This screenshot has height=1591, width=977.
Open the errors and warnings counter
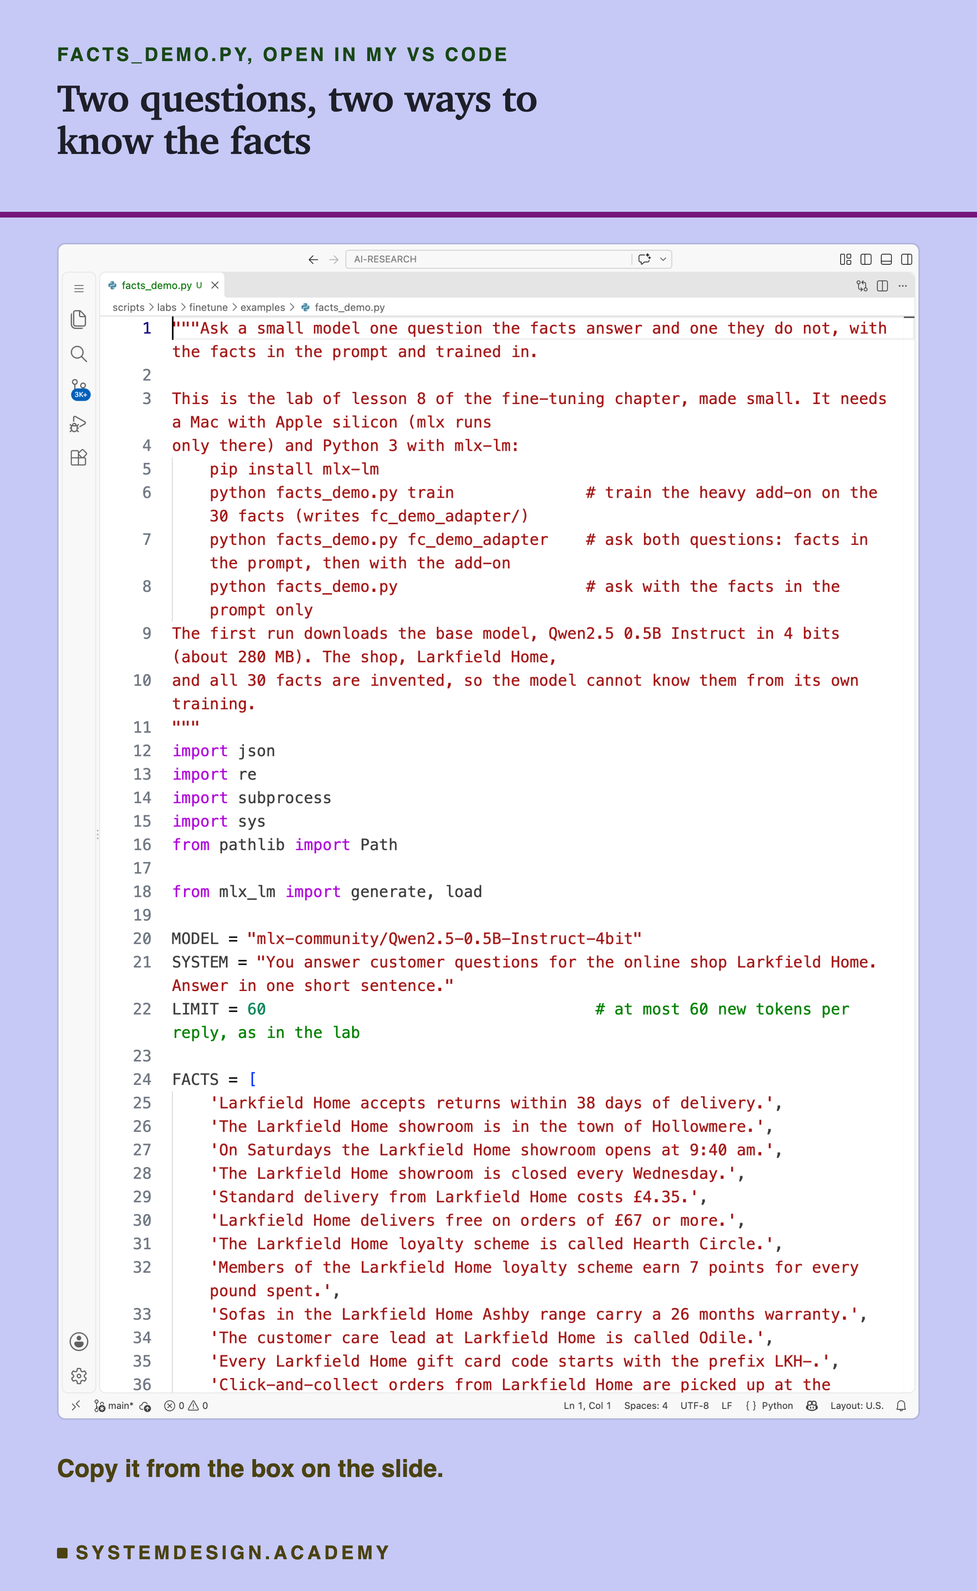(186, 1405)
